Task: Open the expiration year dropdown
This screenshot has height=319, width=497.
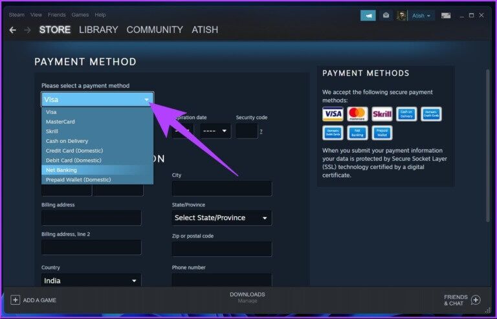Action: tap(215, 131)
